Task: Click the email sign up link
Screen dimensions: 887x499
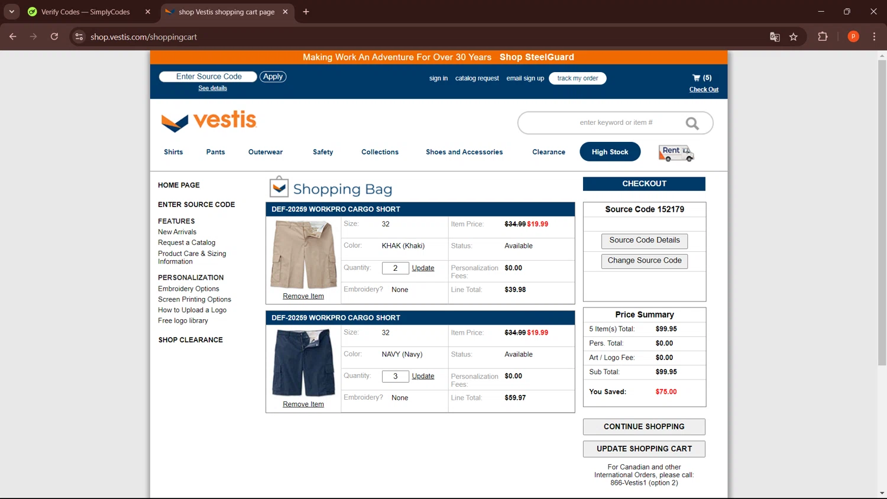Action: [525, 78]
